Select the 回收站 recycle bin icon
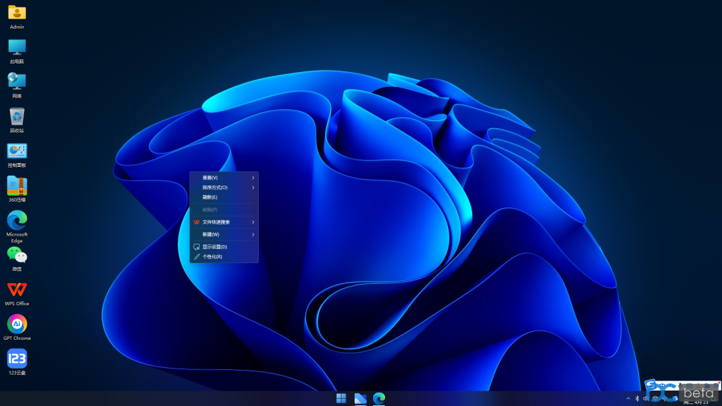The image size is (722, 406). (17, 120)
